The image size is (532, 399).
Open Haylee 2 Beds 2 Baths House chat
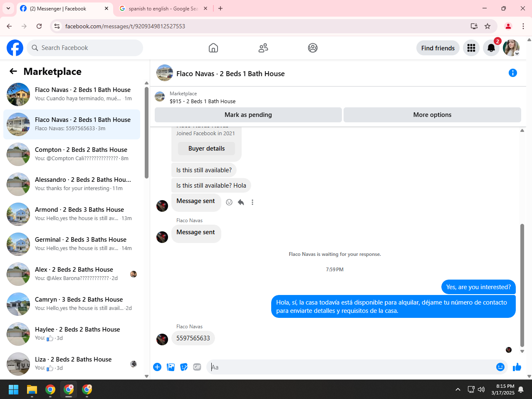pyautogui.click(x=72, y=334)
